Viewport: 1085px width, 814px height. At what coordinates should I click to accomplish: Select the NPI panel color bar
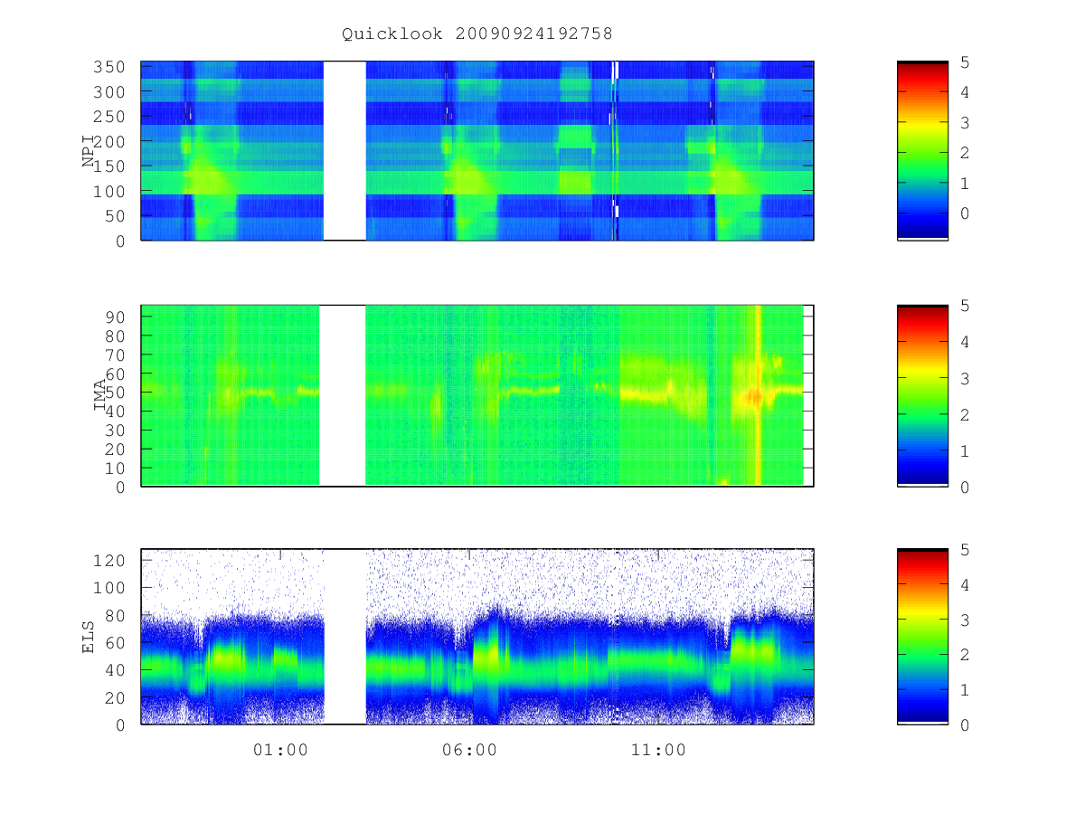click(x=922, y=150)
